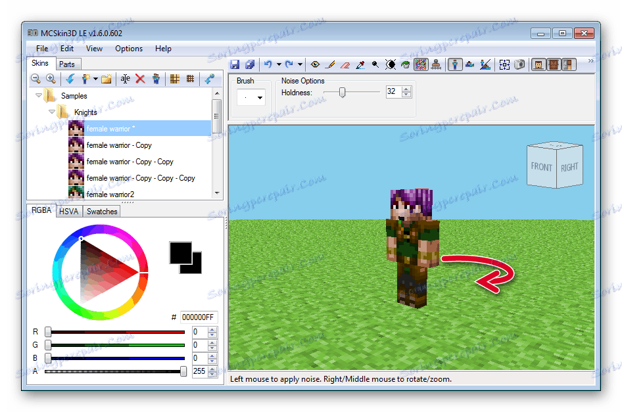Select the Burn/Darken tool
Image resolution: width=622 pixels, height=412 pixels.
click(x=389, y=64)
